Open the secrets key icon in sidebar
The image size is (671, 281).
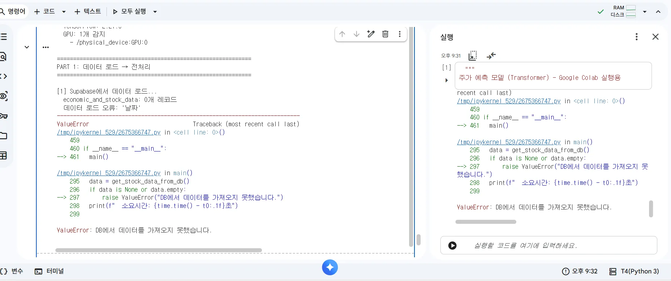coord(4,116)
